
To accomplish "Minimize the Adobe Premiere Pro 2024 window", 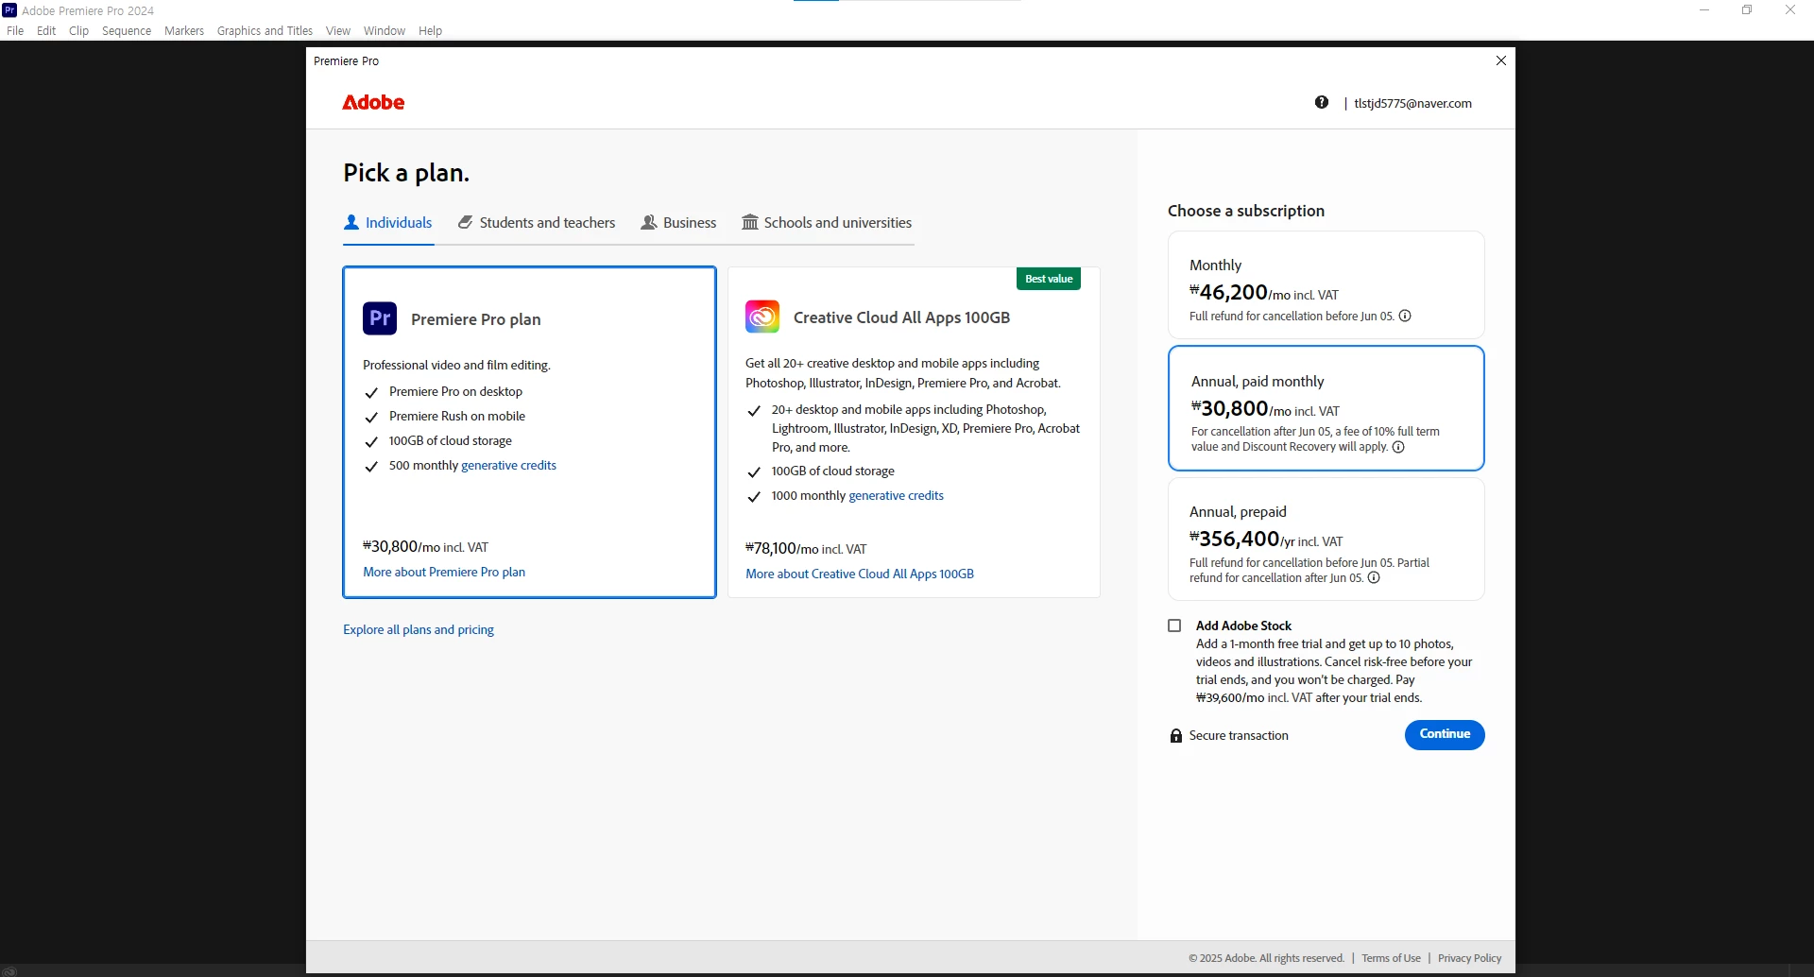I will click(x=1704, y=10).
